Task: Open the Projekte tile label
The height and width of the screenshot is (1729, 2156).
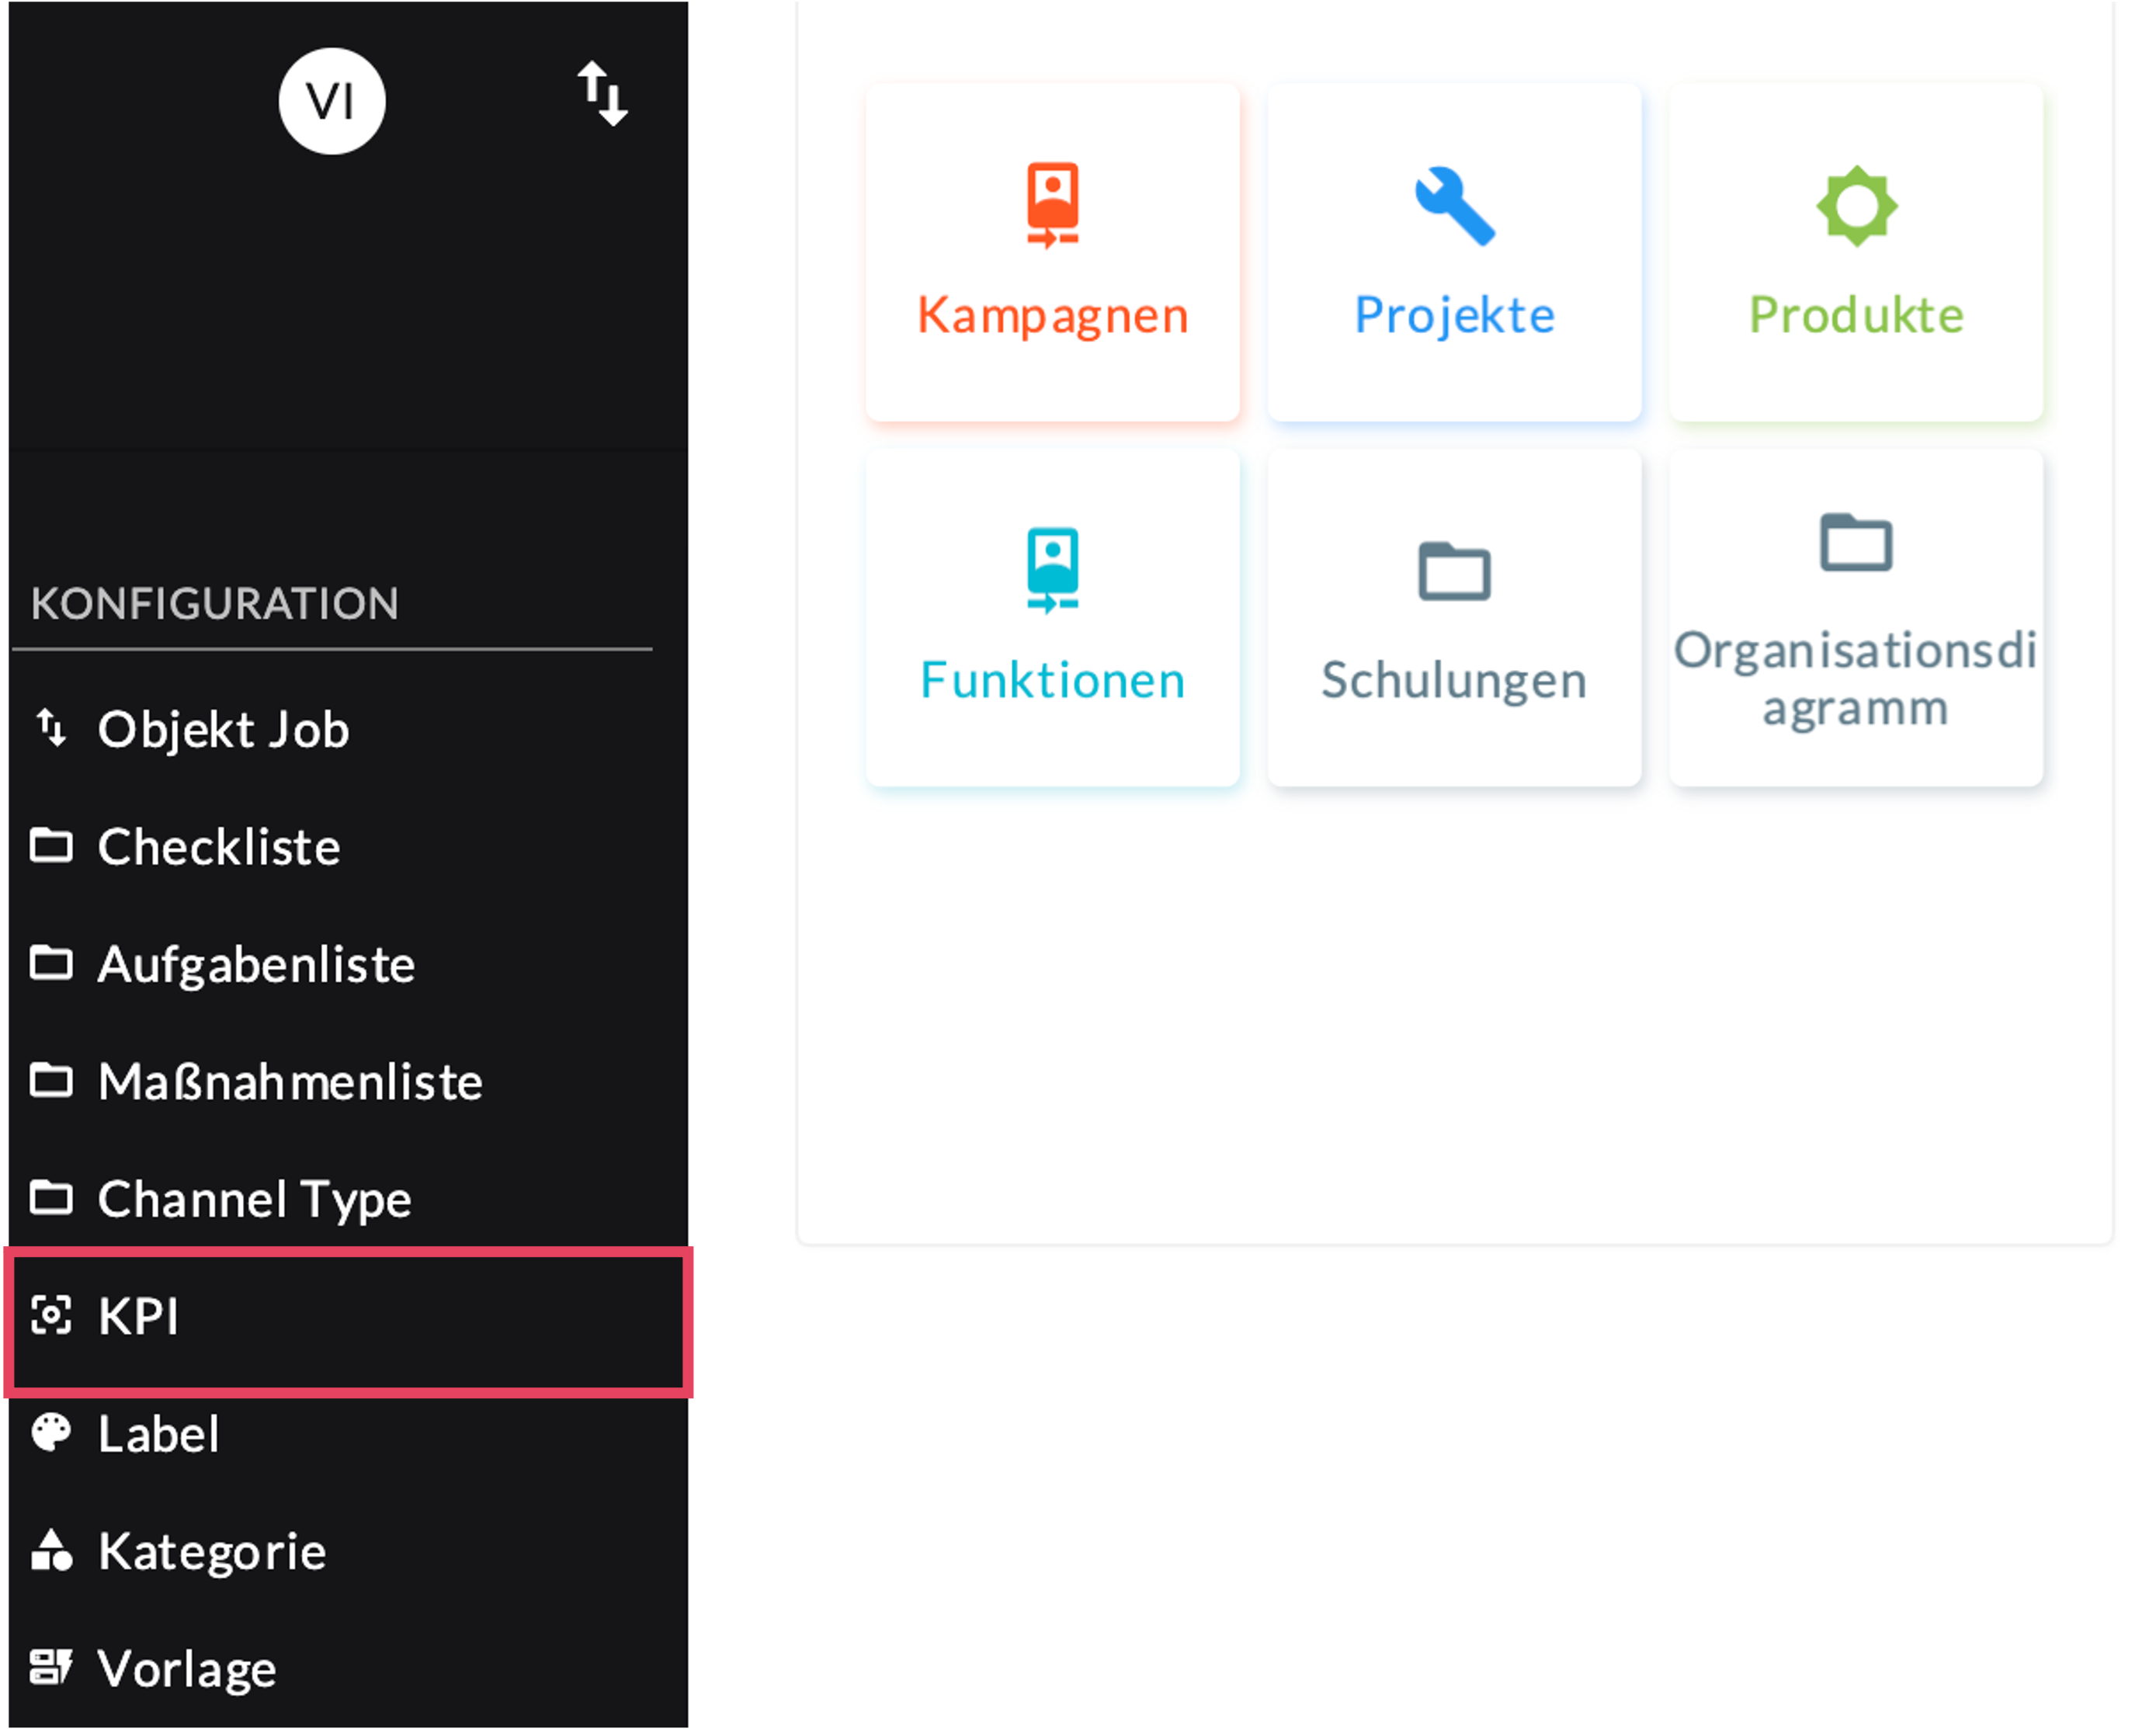Action: click(x=1454, y=315)
